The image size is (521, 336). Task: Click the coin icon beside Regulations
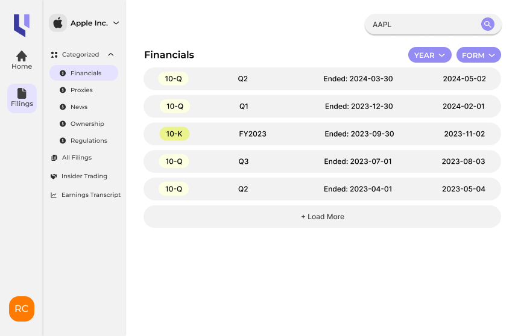coord(63,141)
